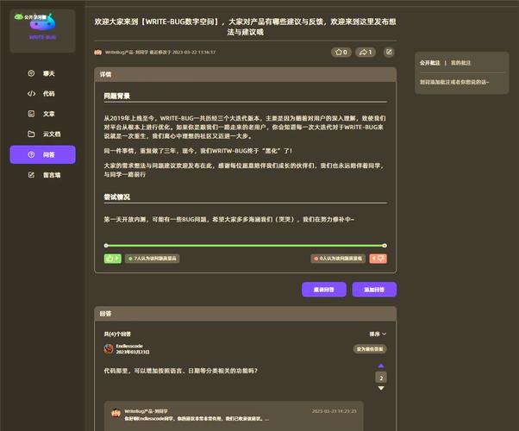Click the question author's avatar near the title
This screenshot has width=519, height=431.
tap(98, 53)
